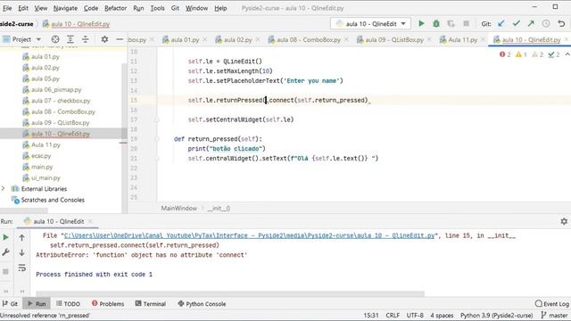The height and width of the screenshot is (321, 571).
Task: Click the master Git branch widget
Action: [555, 315]
